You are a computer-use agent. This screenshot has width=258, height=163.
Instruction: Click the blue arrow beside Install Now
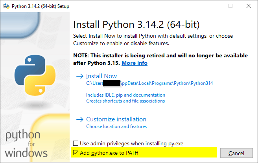click(x=80, y=76)
